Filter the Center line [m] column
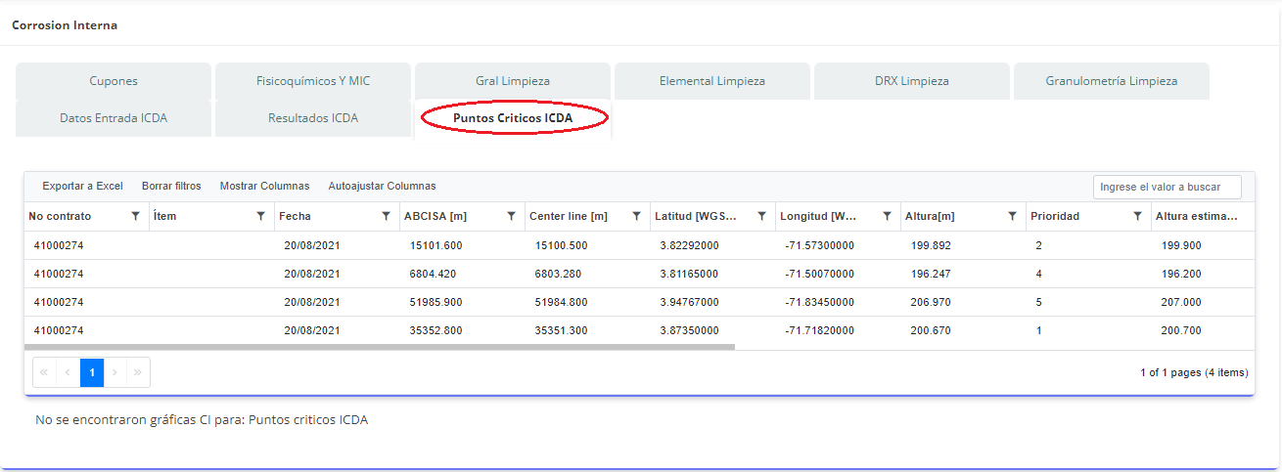Viewport: 1282px width, 472px height. coord(636,216)
